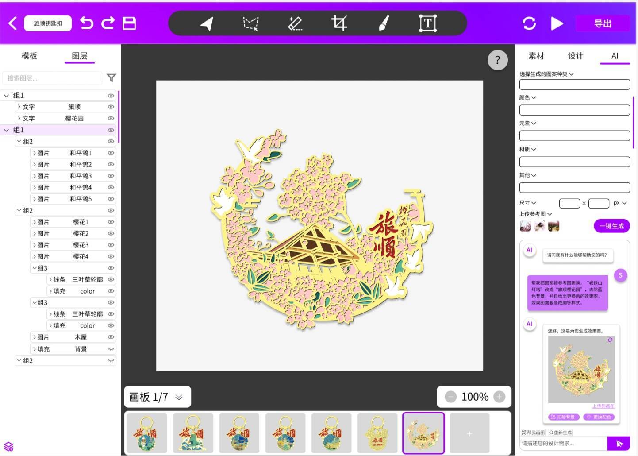Select the sixth gold keychain artboard thumbnail
This screenshot has width=638, height=456.
[377, 433]
